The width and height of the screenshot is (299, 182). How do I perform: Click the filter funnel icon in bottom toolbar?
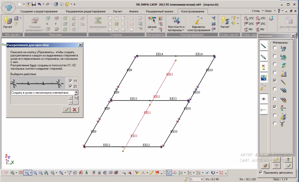tap(70, 173)
